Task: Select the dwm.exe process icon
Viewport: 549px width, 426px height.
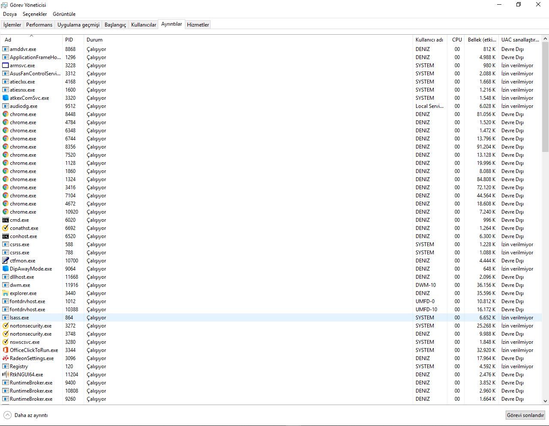Action: point(6,285)
